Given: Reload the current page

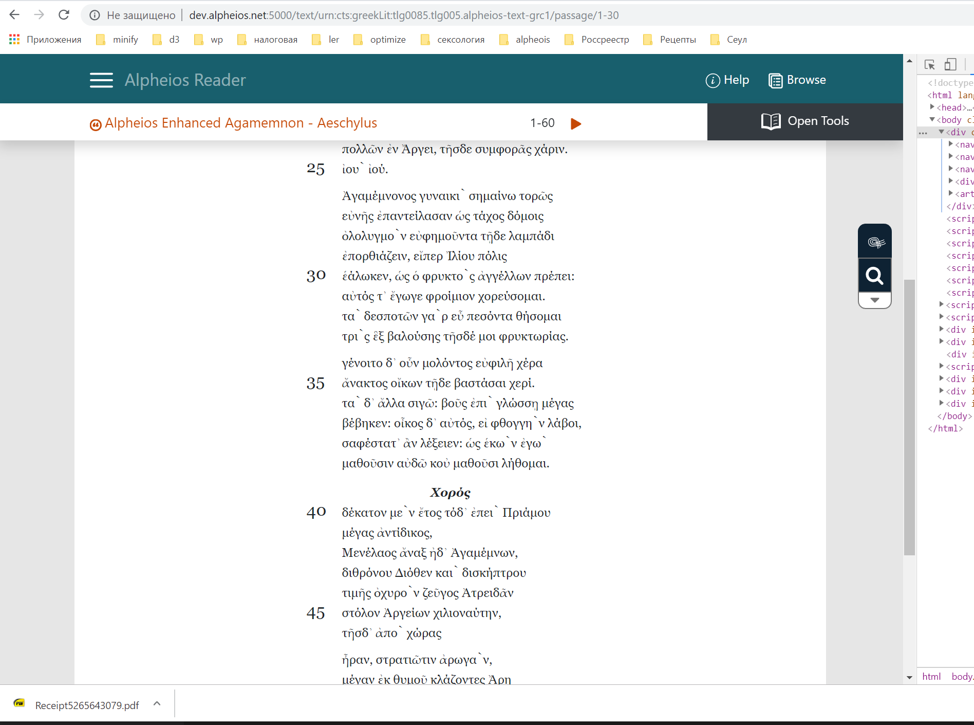Looking at the screenshot, I should point(64,15).
